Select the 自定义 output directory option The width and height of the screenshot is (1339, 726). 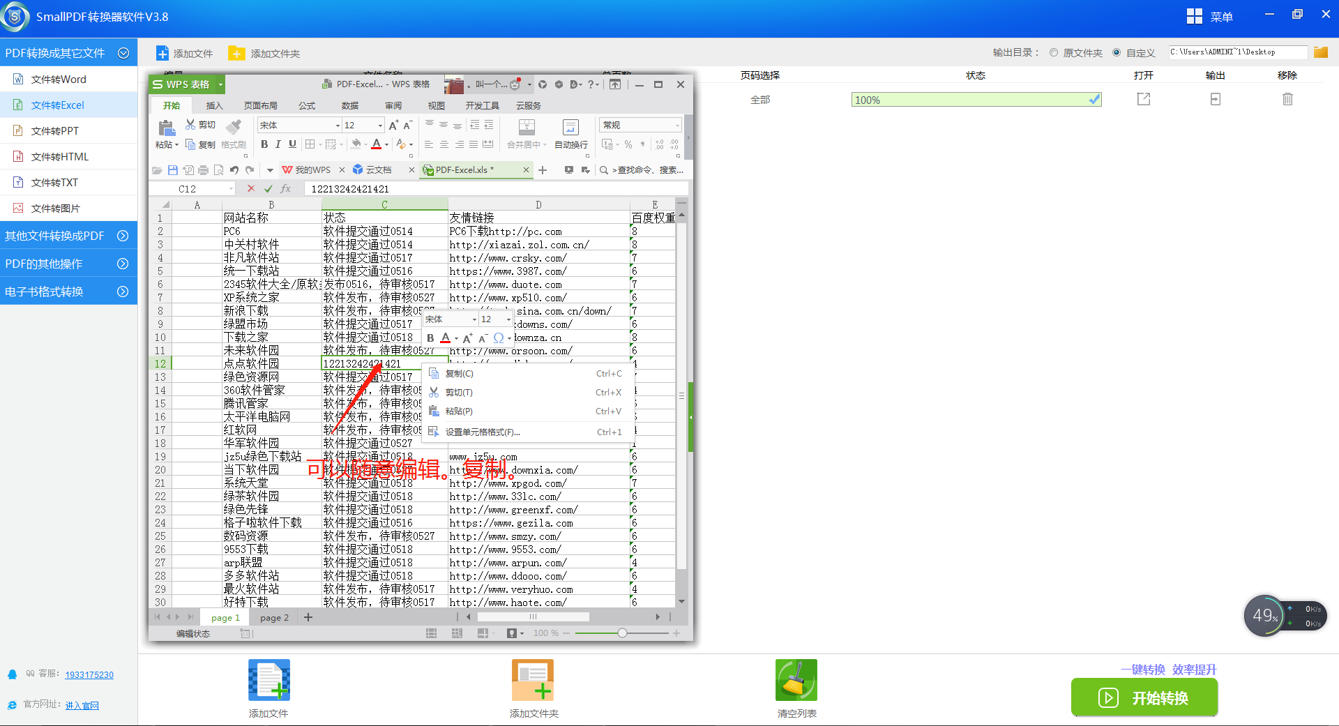click(1115, 52)
